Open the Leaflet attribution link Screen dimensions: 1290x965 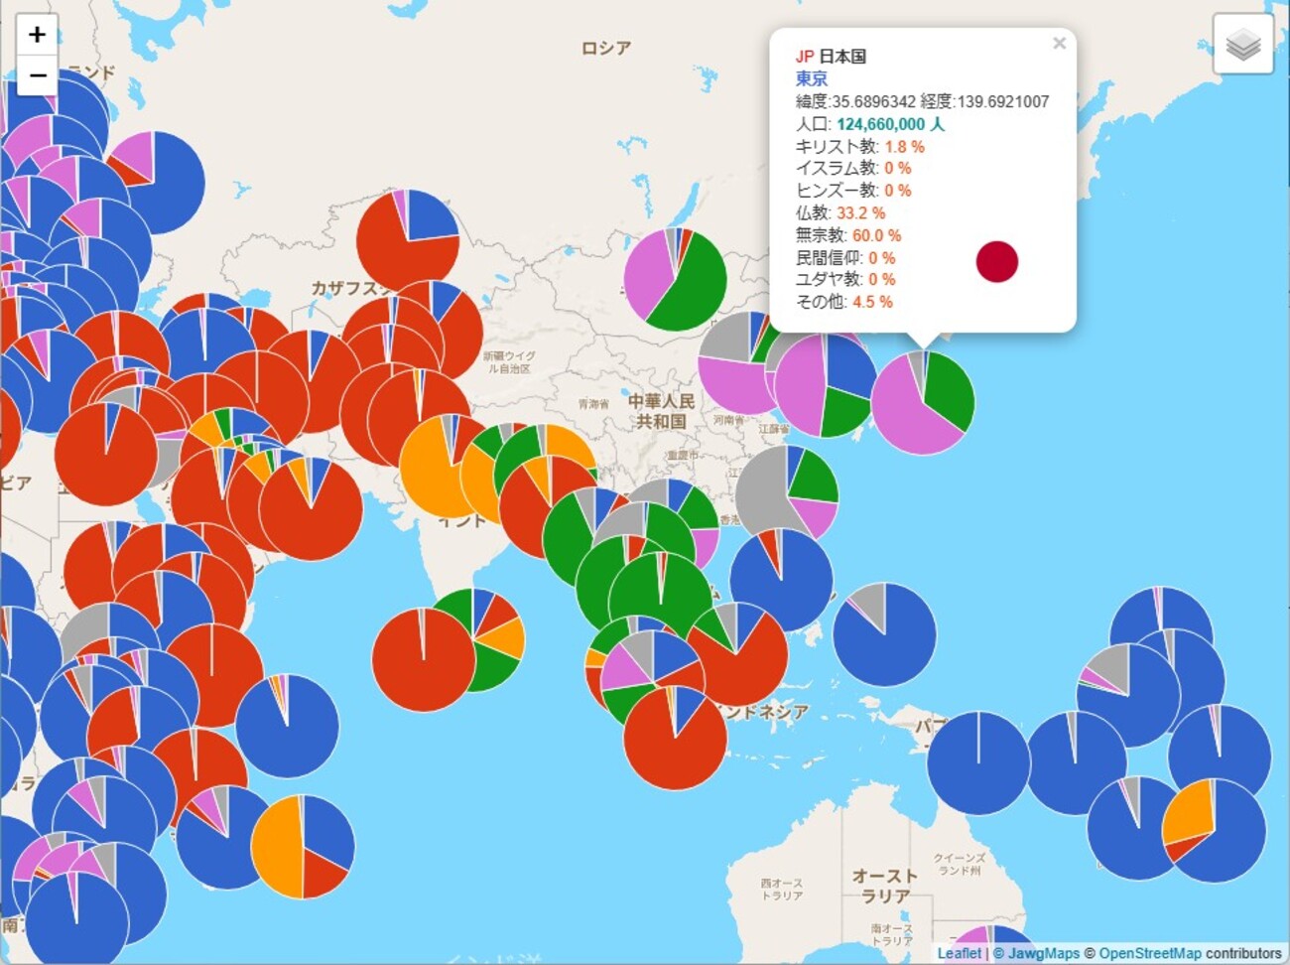pyautogui.click(x=960, y=953)
